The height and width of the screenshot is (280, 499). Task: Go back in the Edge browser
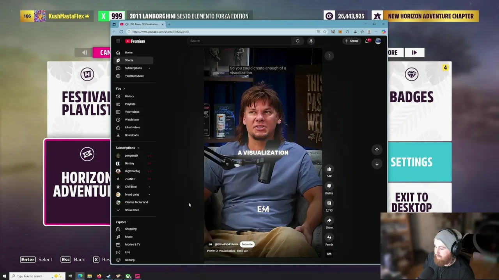114,31
